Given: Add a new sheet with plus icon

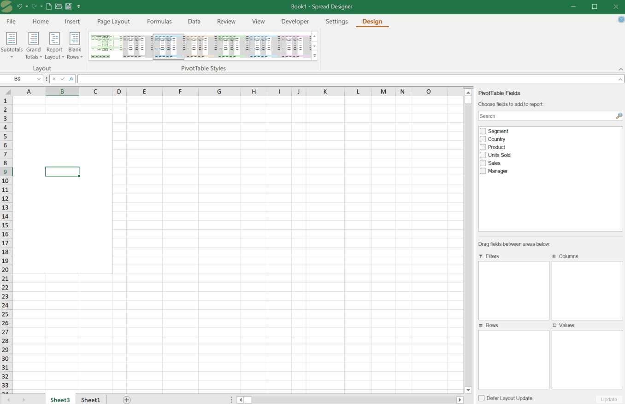Looking at the screenshot, I should coord(127,400).
